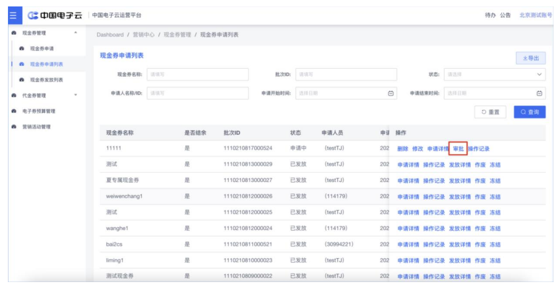Viewport: 559px width, 286px height.
Task: Open 发放详情 for batch 1110210812000025
Action: (460, 213)
